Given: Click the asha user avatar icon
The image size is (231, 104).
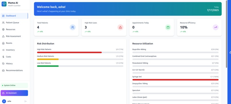Looking at the screenshot, I should [x=4, y=101].
